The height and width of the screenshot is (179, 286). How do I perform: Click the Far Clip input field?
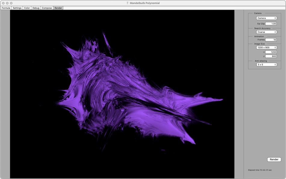(x=271, y=24)
